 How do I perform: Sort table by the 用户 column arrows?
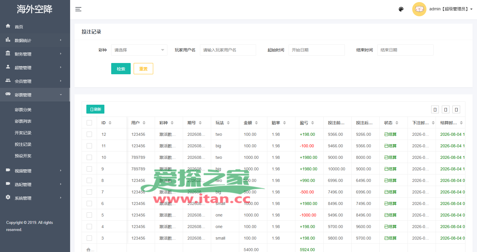coord(144,123)
